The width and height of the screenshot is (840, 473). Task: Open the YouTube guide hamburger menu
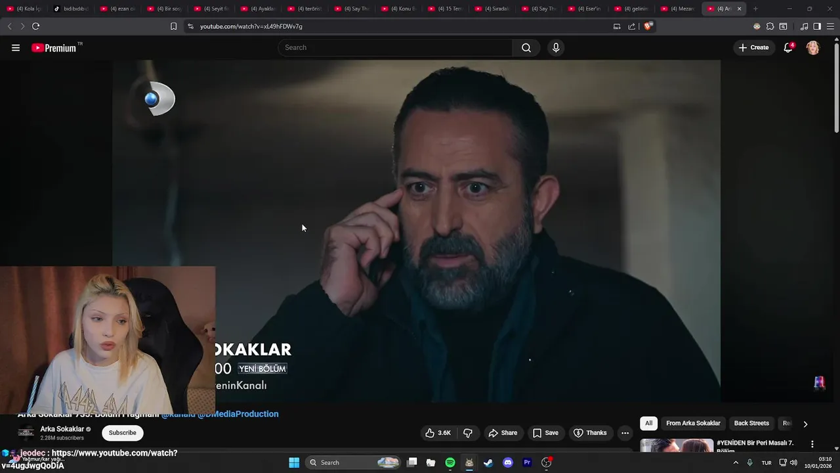16,48
